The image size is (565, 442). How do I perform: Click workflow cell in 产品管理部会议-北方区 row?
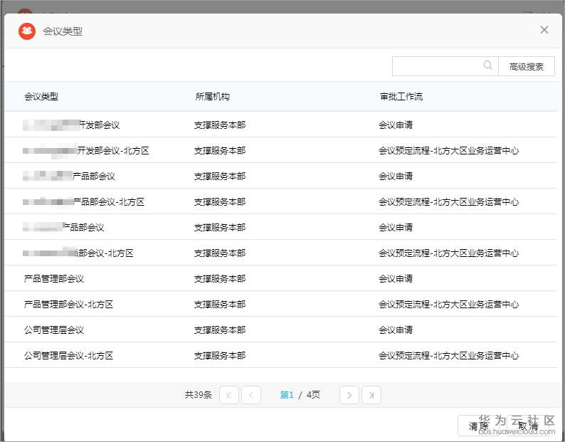click(448, 305)
